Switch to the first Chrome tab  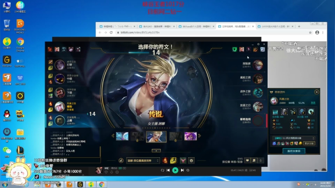117,27
